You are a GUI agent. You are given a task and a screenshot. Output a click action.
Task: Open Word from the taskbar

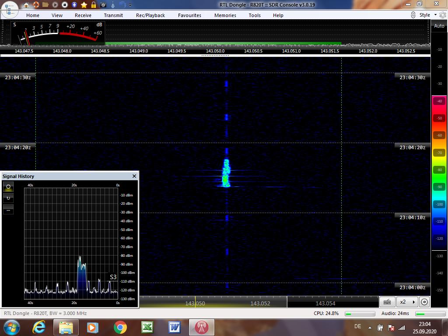[x=174, y=327]
